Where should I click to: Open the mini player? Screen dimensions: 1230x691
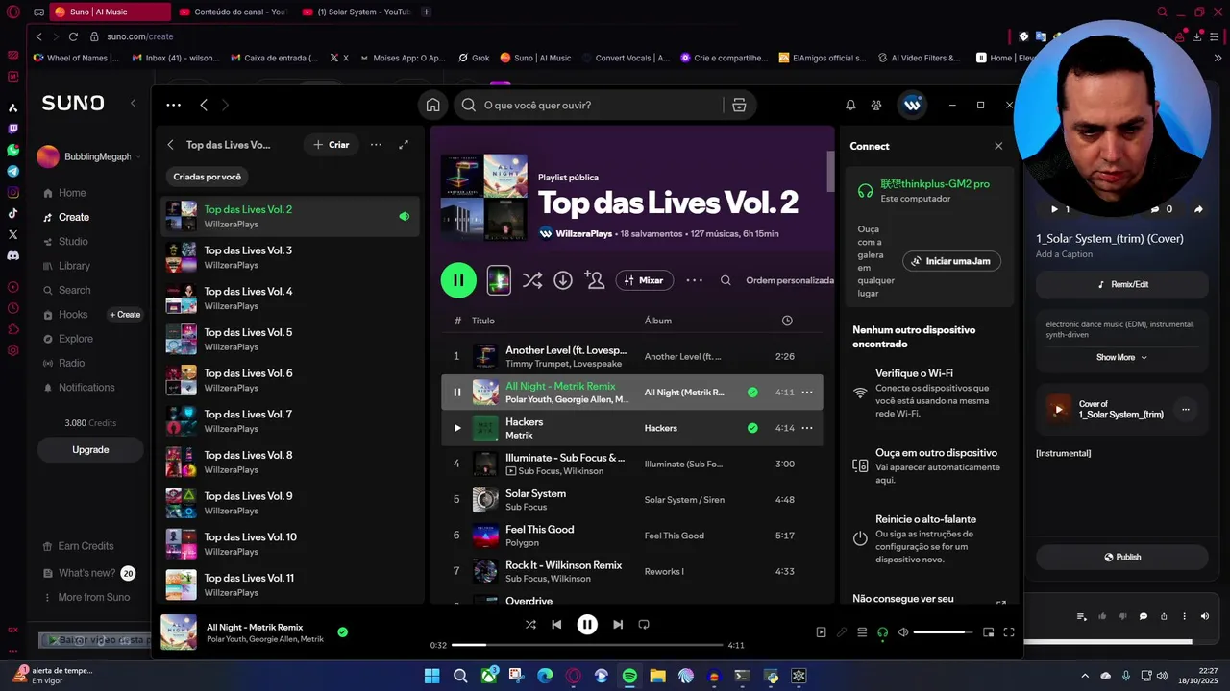tap(988, 632)
